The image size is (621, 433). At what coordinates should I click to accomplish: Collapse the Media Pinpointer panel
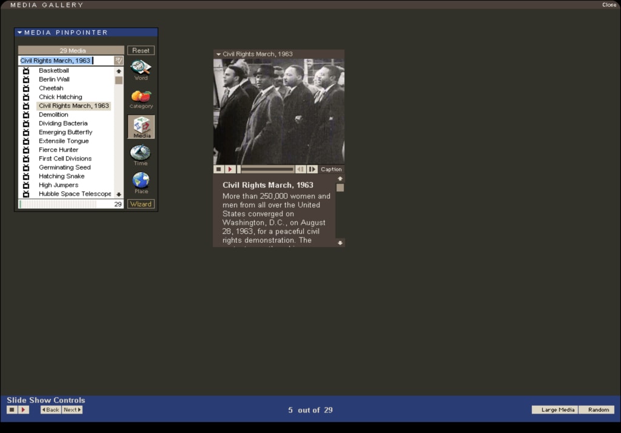click(x=19, y=33)
